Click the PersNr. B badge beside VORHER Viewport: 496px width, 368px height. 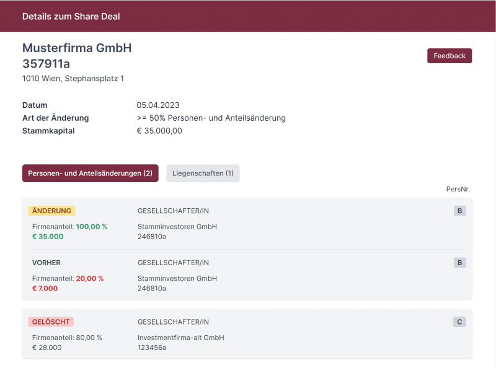coord(459,263)
